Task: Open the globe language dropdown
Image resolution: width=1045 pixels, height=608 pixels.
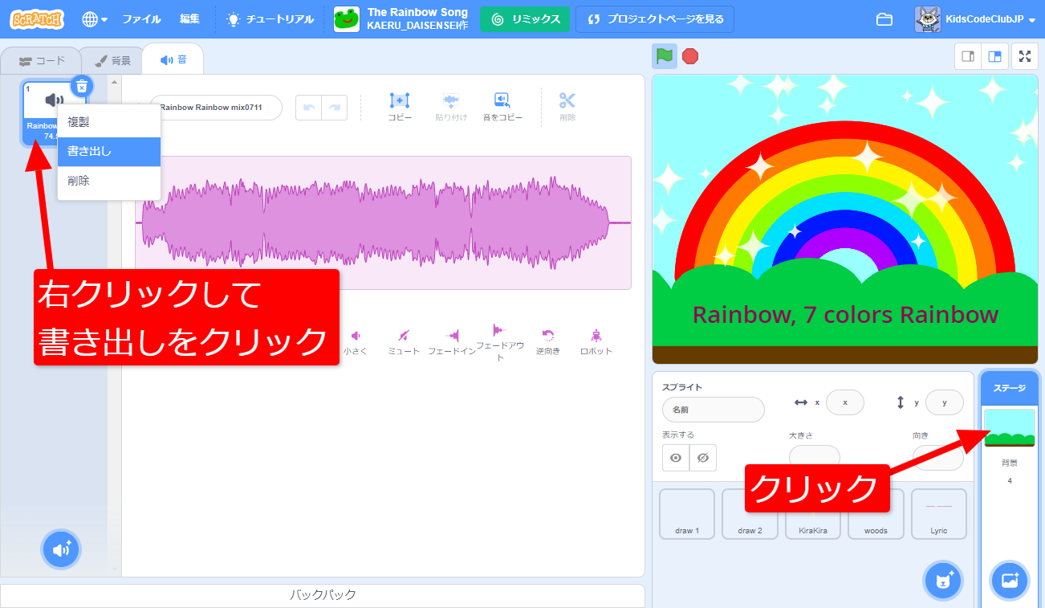Action: [95, 19]
